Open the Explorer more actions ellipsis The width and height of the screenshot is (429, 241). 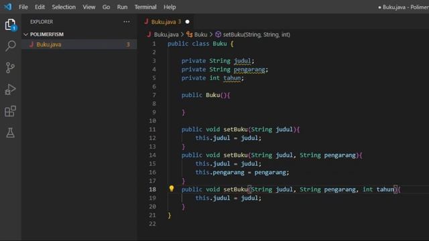(127, 21)
